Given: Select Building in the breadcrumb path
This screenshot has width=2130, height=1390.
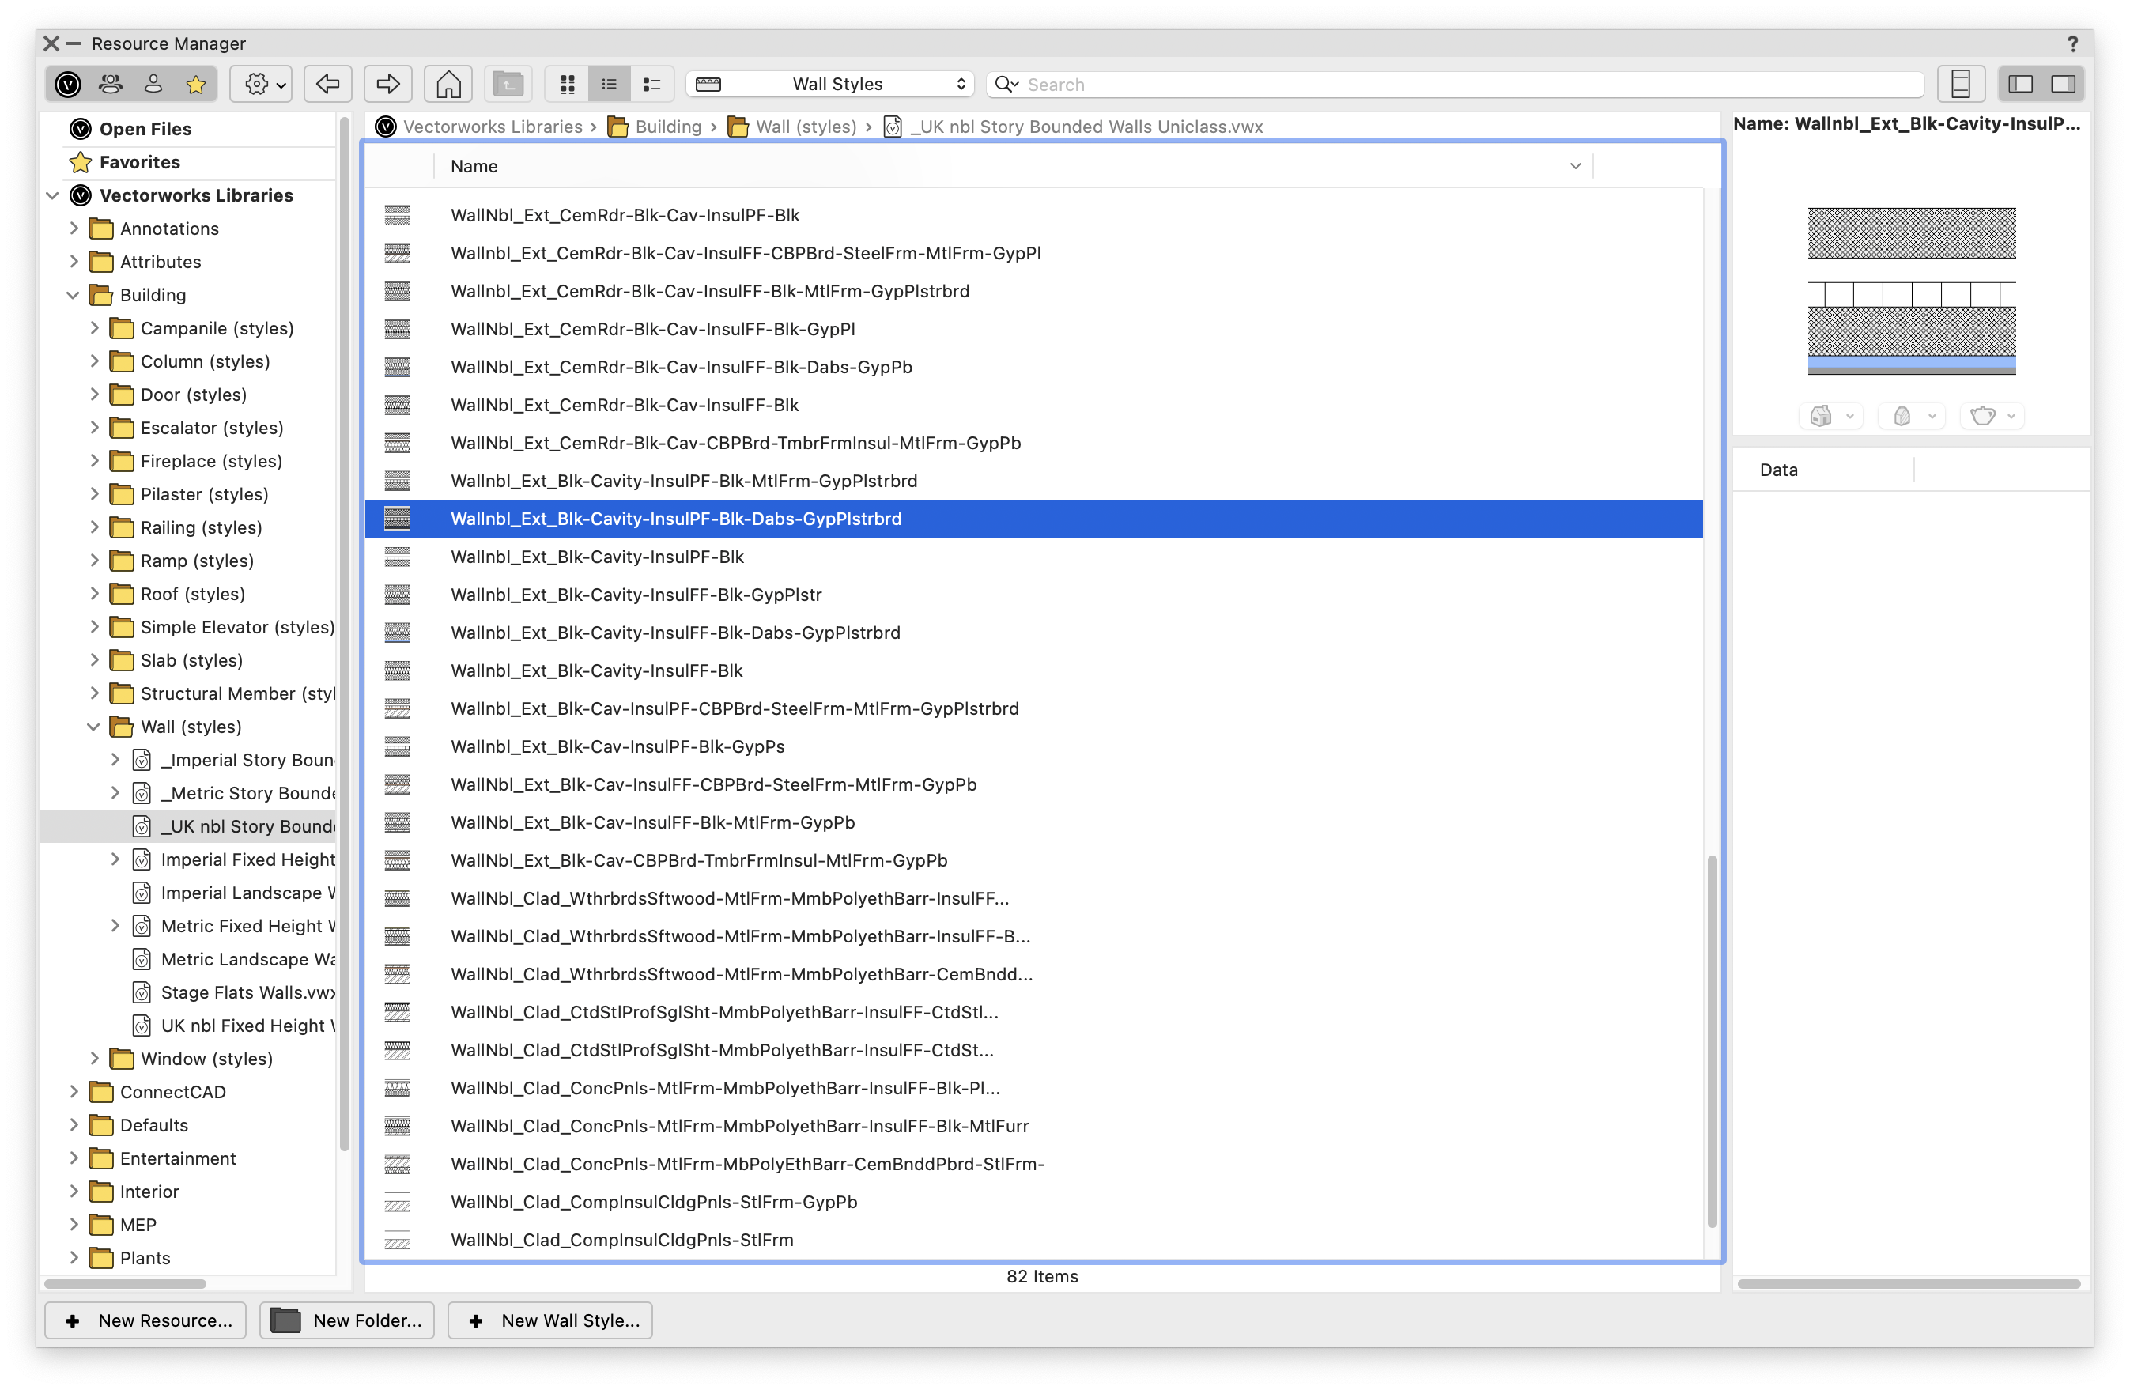Looking at the screenshot, I should coord(667,127).
